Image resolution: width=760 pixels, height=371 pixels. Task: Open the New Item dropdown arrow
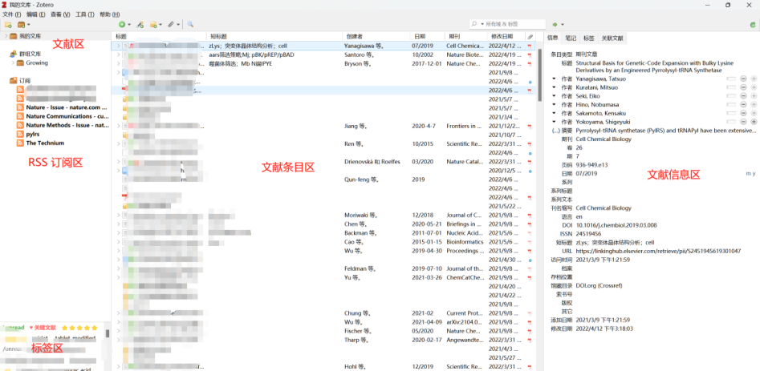pyautogui.click(x=129, y=24)
